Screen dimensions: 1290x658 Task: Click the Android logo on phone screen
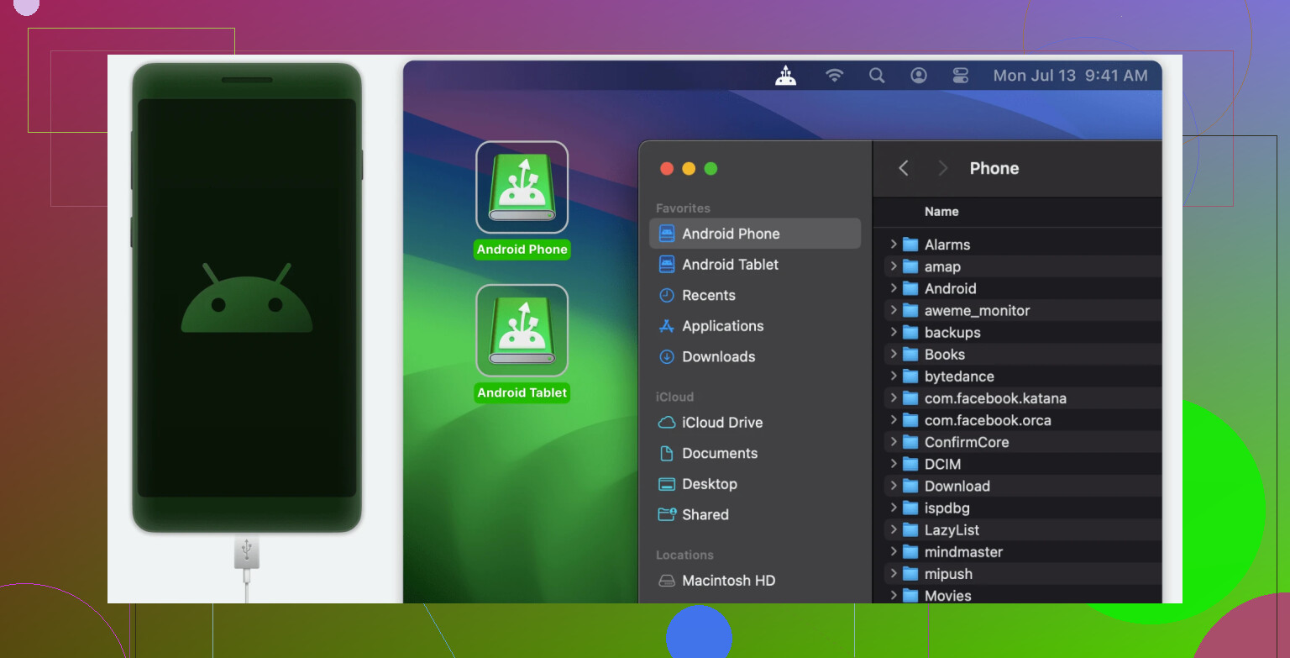point(247,297)
